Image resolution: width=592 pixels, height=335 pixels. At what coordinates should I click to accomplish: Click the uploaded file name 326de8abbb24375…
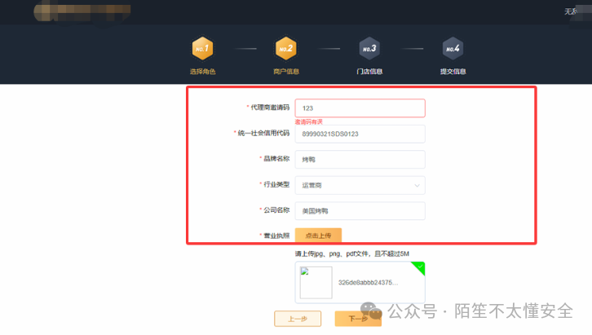368,283
